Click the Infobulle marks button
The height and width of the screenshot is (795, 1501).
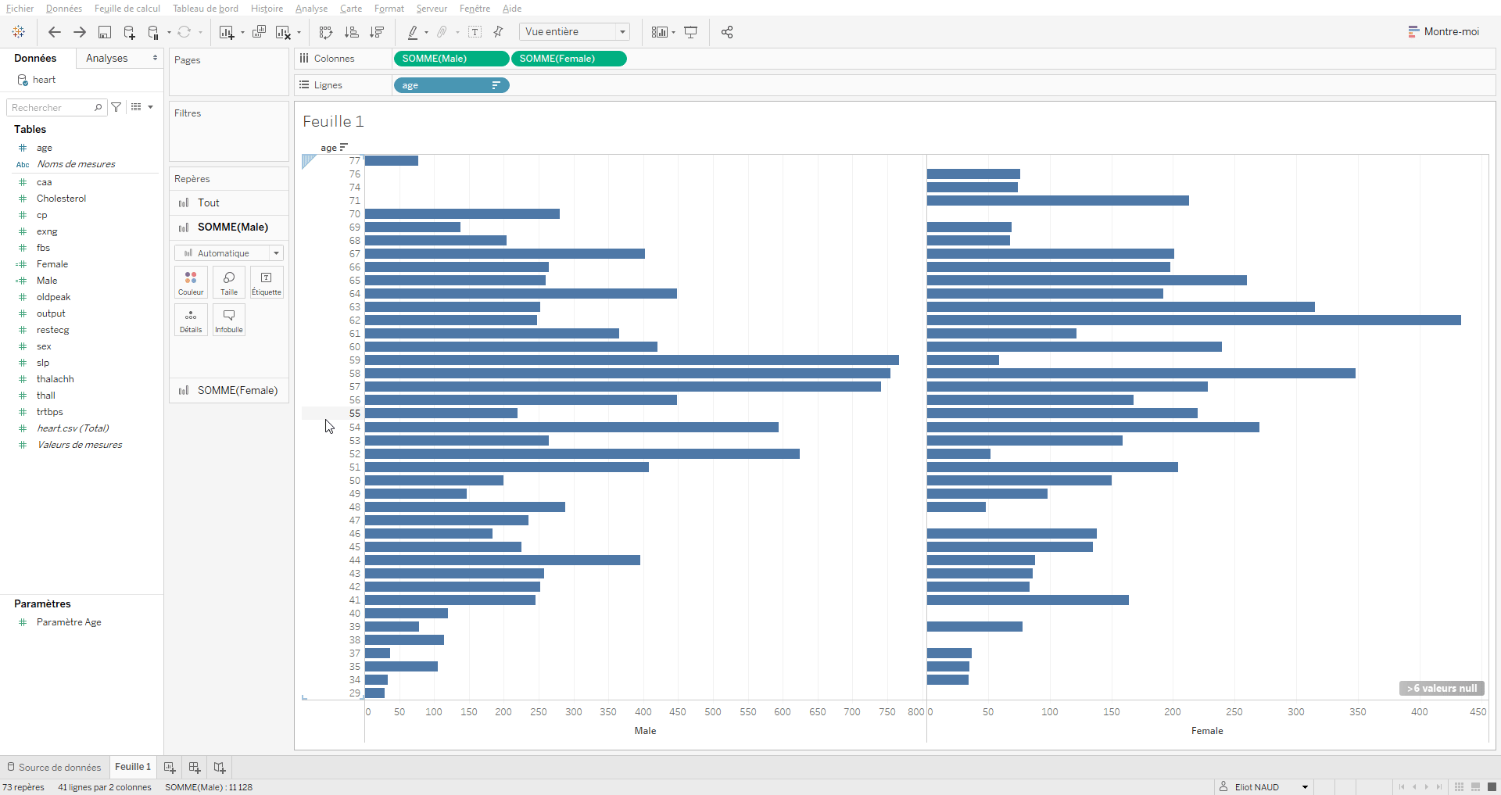229,320
